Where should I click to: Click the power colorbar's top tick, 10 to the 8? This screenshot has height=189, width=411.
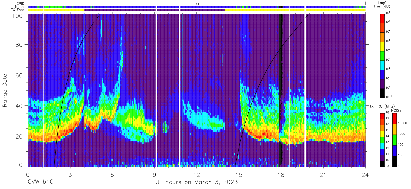tap(388, 13)
